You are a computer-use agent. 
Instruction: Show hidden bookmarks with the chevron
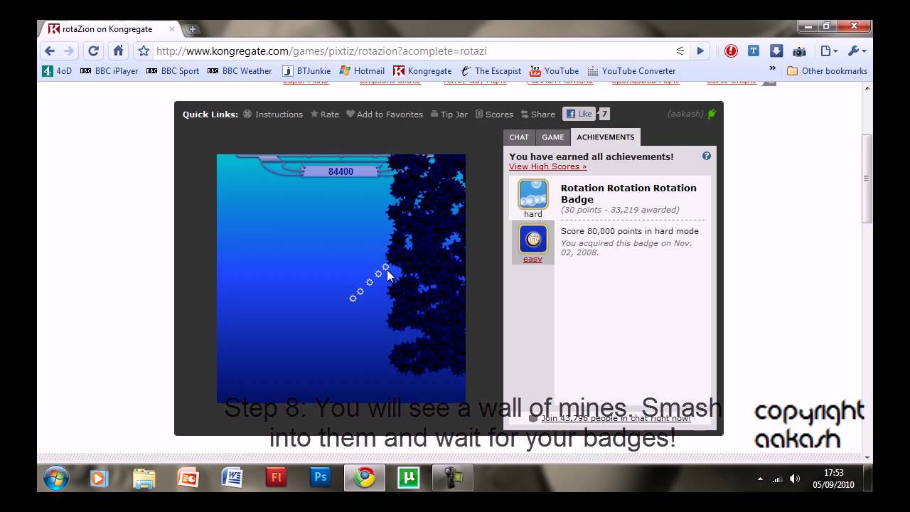coord(773,69)
